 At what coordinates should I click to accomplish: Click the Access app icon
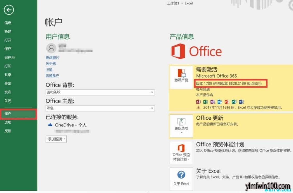point(198,102)
